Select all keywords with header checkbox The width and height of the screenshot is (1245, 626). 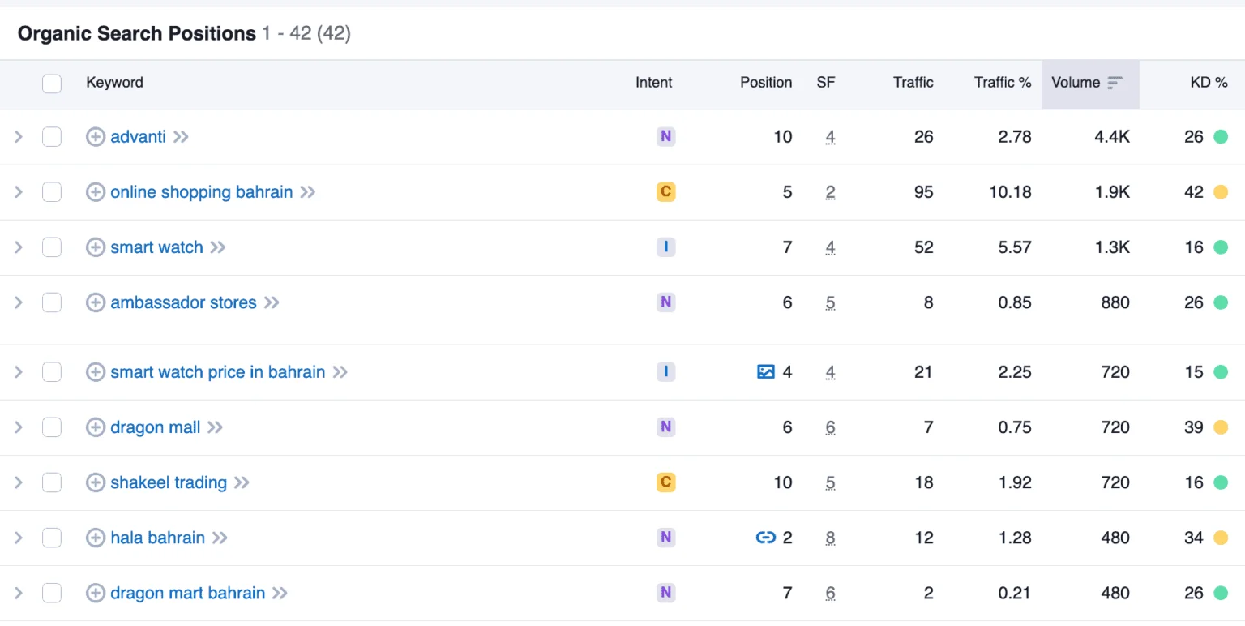52,83
